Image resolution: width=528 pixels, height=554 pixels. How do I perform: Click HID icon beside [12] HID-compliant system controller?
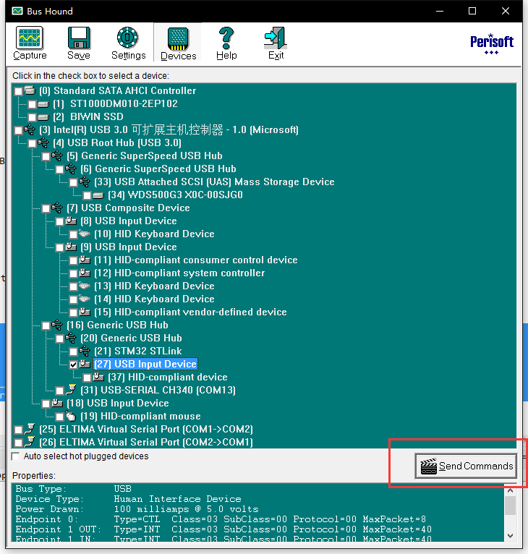(x=85, y=273)
